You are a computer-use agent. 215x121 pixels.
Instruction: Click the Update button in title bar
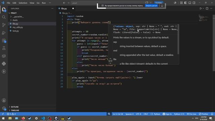[159, 3]
